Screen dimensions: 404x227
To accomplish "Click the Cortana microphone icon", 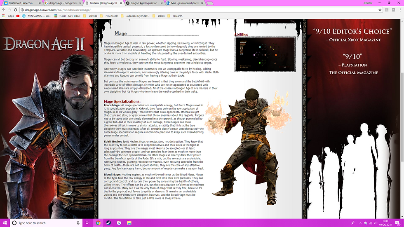I will (x=78, y=223).
